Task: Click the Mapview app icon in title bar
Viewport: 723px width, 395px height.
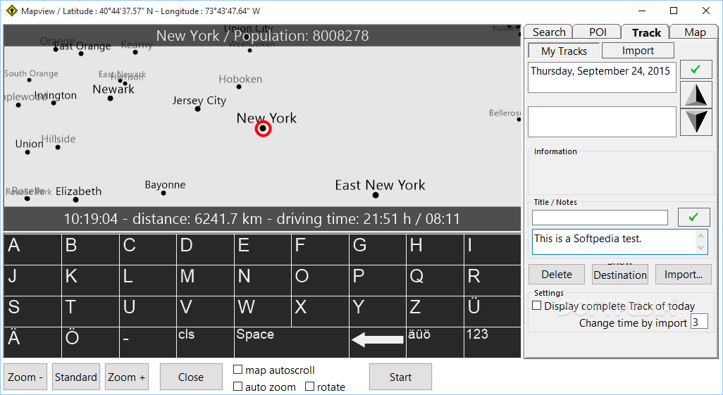Action: [12, 11]
